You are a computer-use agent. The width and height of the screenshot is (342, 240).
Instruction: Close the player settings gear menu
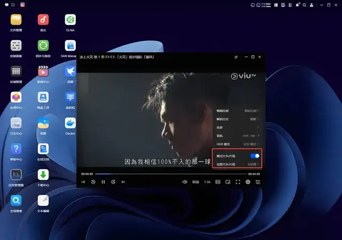[248, 182]
